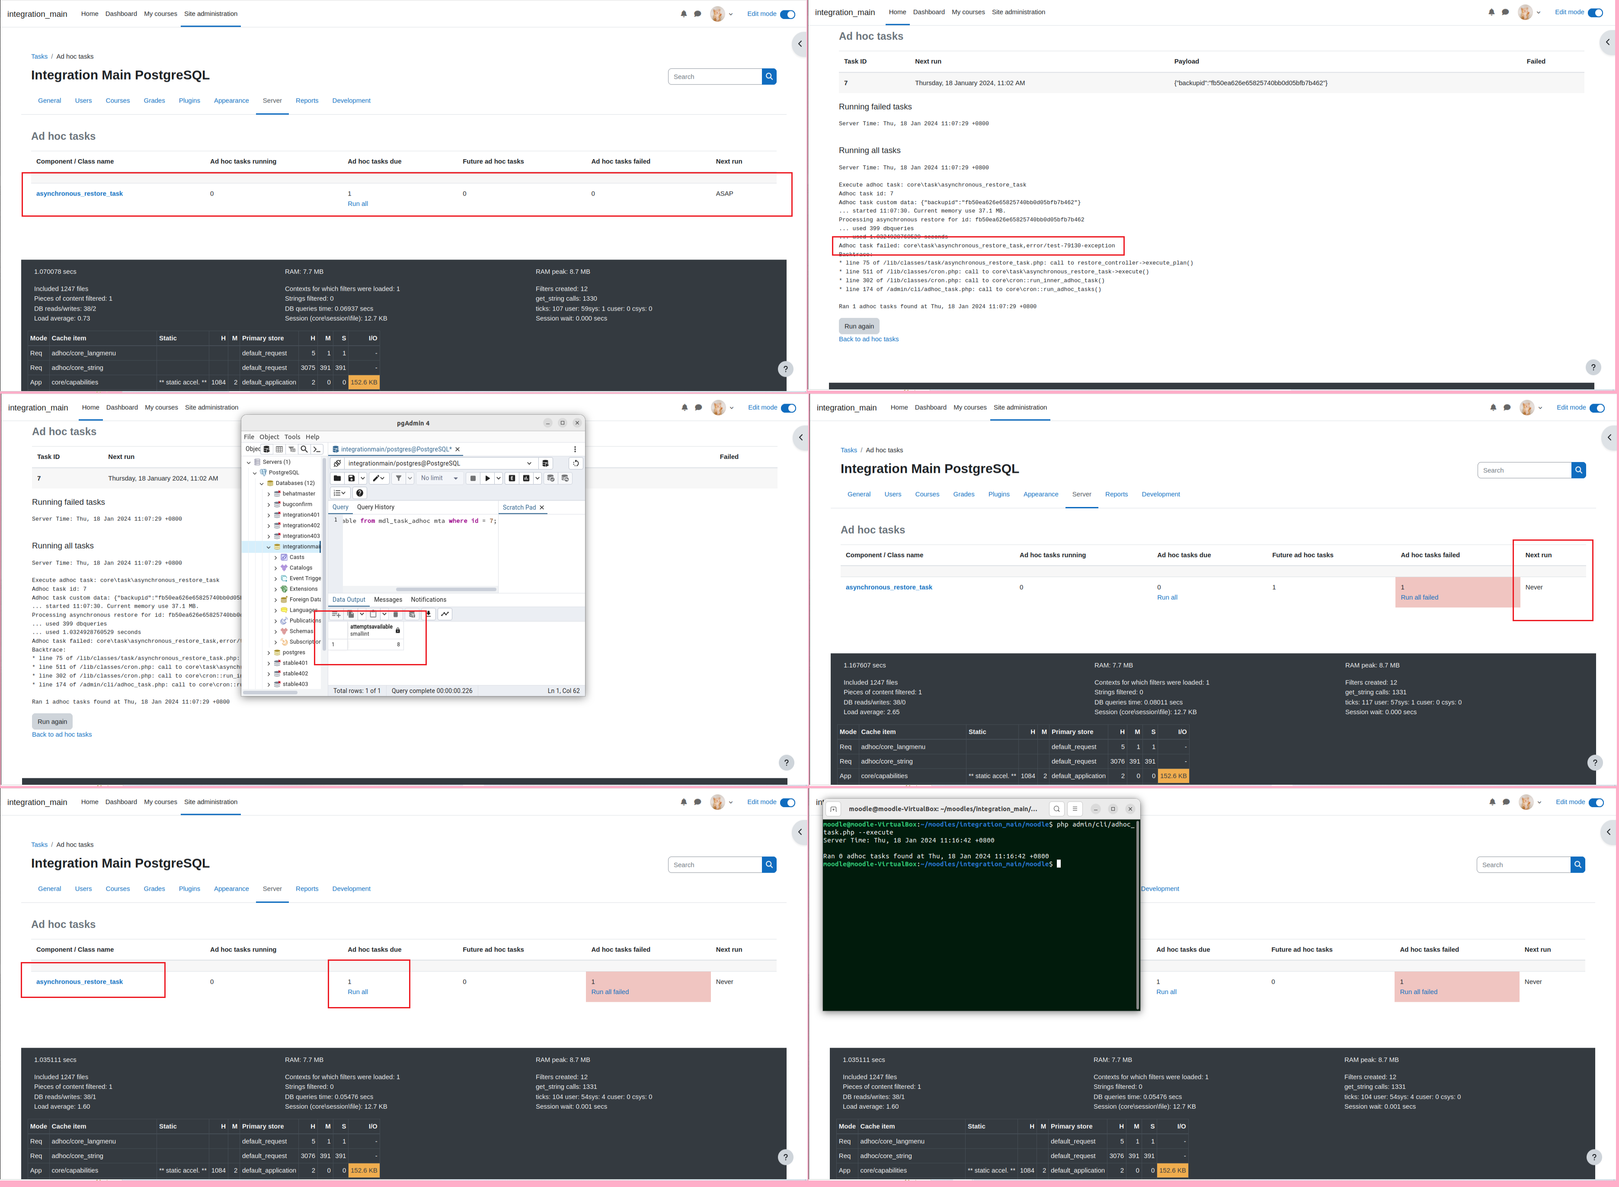Click the horizontal scrollbar under pgAdmin's query editor
This screenshot has width=1619, height=1187.
446,590
